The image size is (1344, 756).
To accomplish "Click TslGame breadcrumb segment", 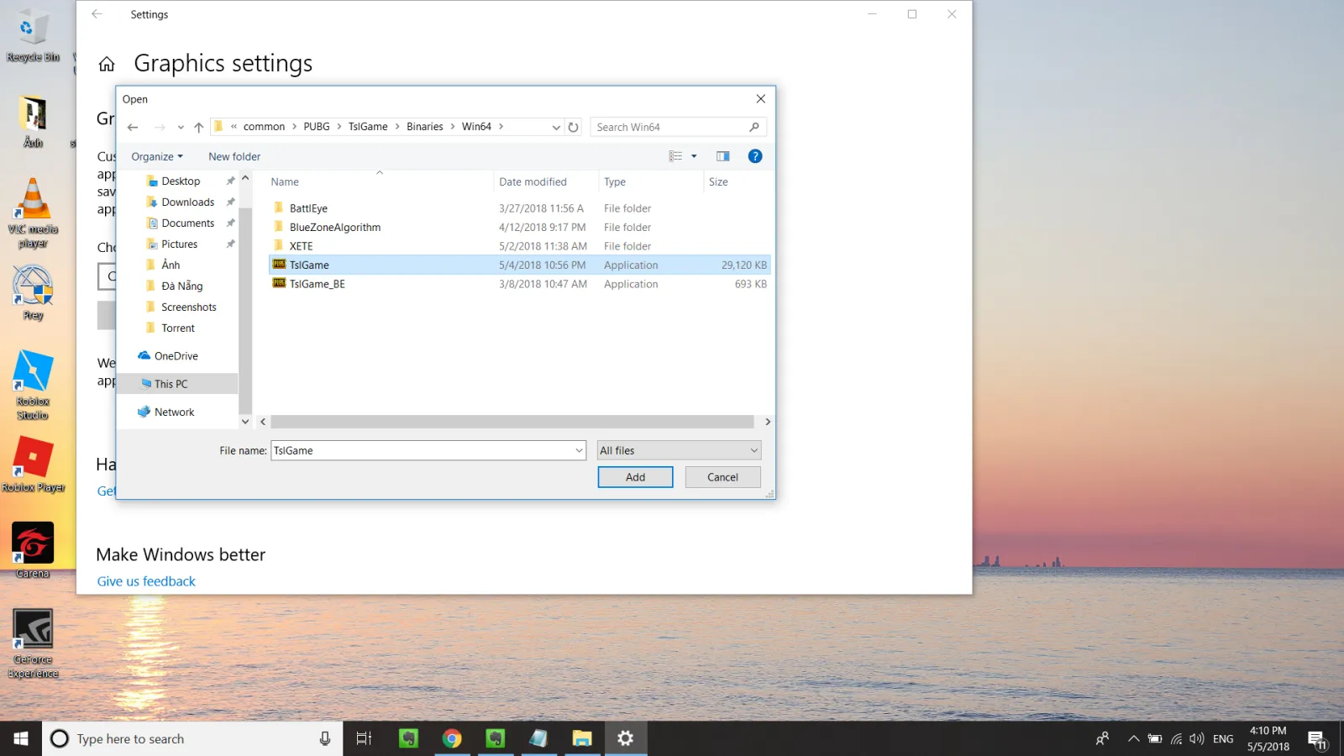I will click(368, 127).
